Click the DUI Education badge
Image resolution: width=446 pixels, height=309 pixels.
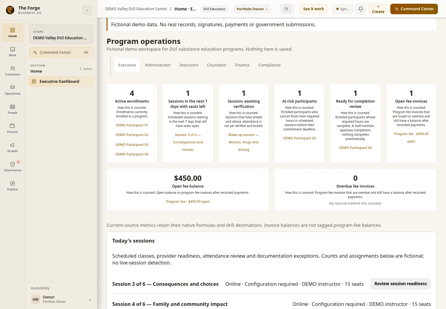coord(214,9)
